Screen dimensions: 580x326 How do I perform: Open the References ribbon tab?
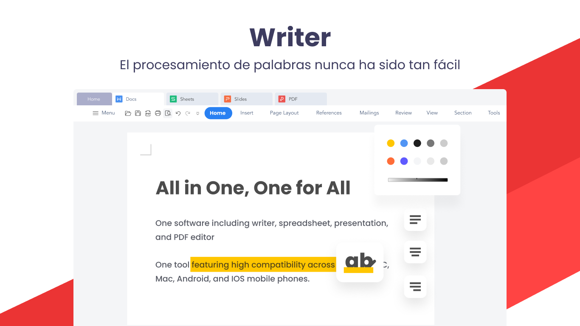point(329,113)
